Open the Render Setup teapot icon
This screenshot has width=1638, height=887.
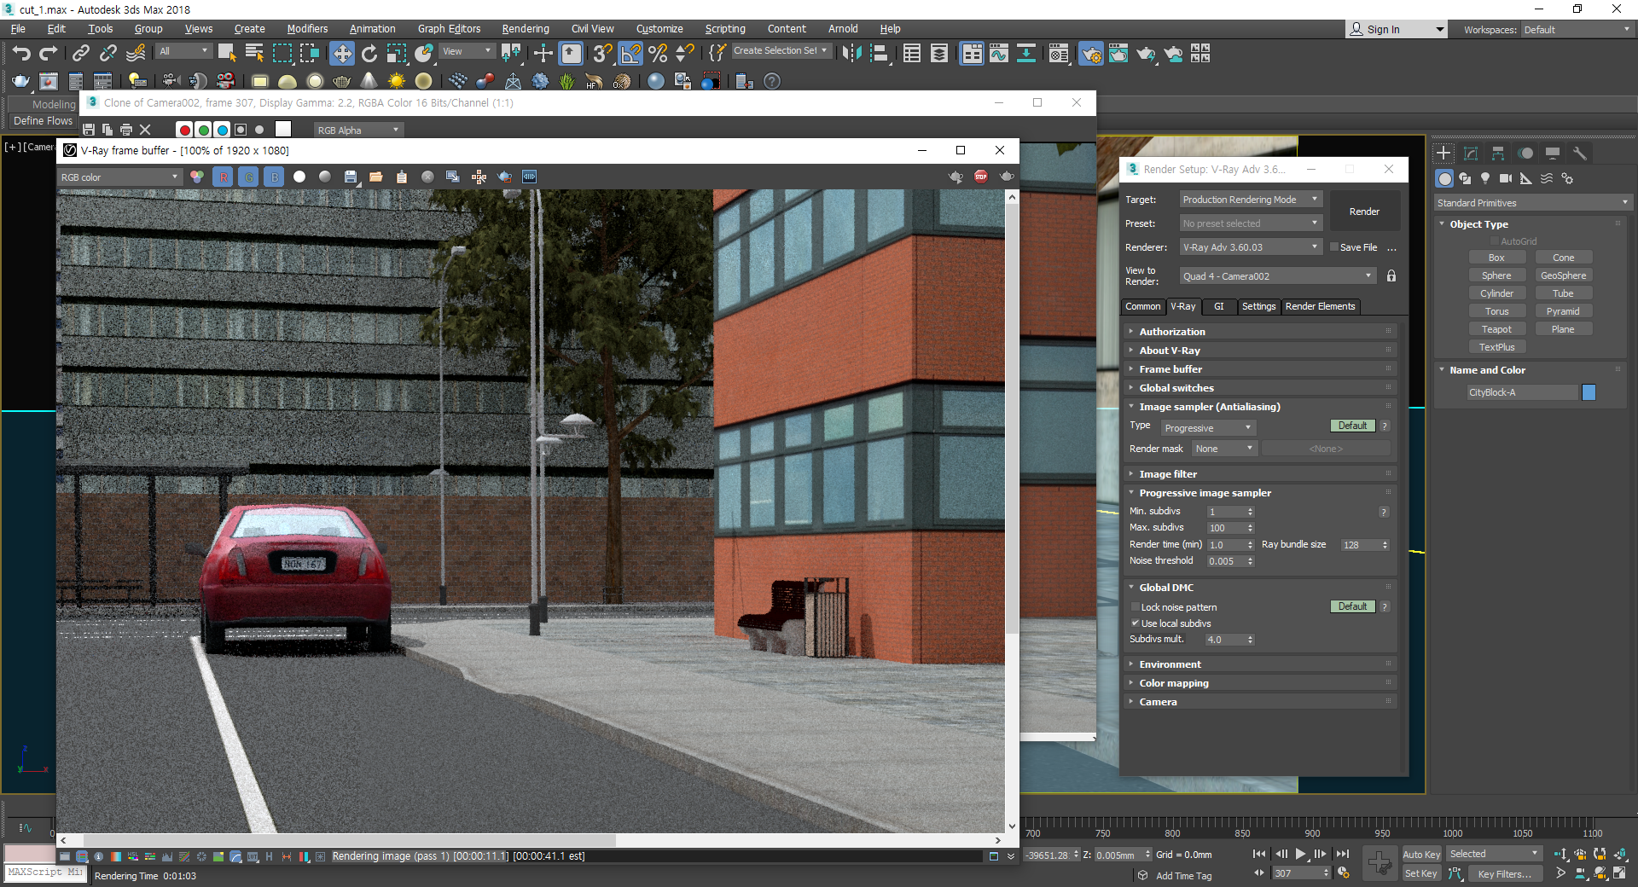coord(1090,53)
